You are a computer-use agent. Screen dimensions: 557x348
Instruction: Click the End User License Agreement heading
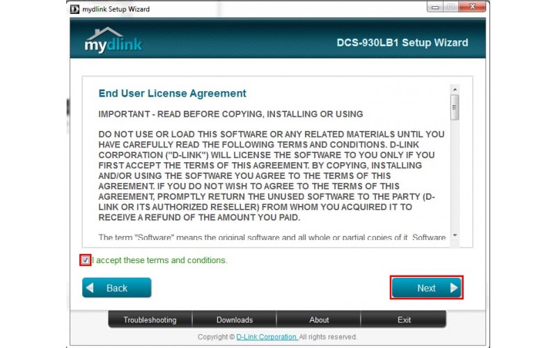(x=172, y=93)
